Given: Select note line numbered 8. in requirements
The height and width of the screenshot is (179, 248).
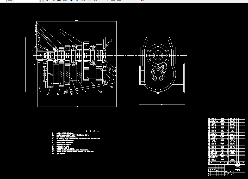Looking at the screenshot, I should [61, 146].
